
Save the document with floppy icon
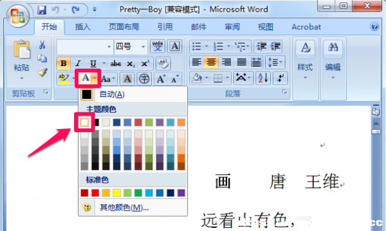click(x=42, y=10)
